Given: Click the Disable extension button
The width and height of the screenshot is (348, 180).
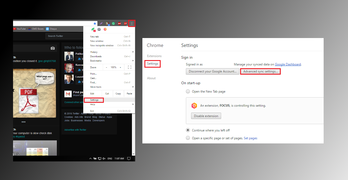Looking at the screenshot, I should click(206, 116).
